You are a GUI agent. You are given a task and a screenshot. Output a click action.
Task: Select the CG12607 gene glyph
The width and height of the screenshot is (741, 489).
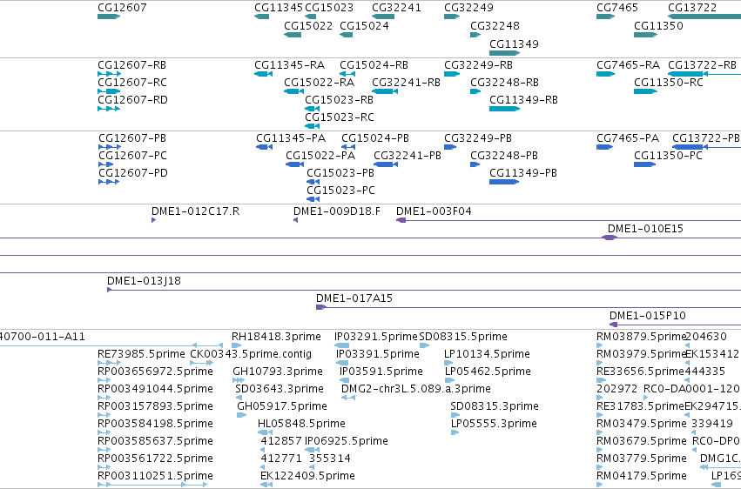(109, 17)
